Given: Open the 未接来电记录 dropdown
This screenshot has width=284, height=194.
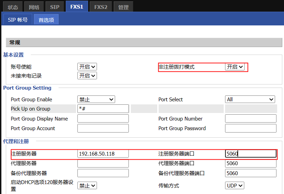Looking at the screenshot, I should pyautogui.click(x=87, y=76).
